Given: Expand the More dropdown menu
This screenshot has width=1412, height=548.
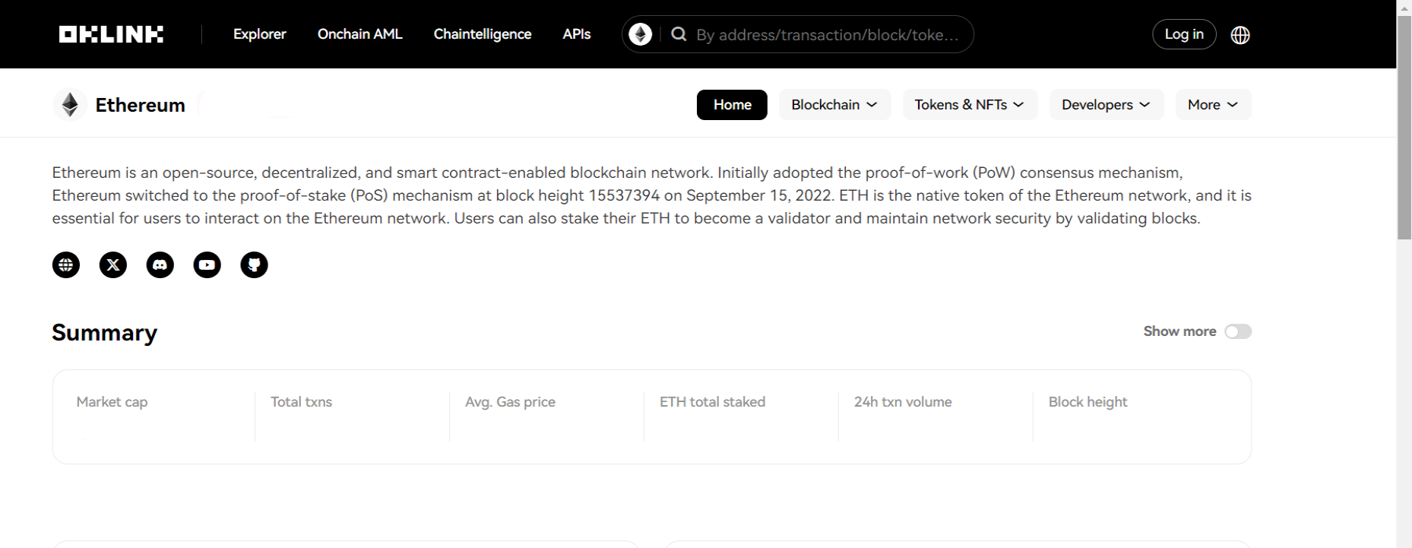Looking at the screenshot, I should pos(1214,105).
